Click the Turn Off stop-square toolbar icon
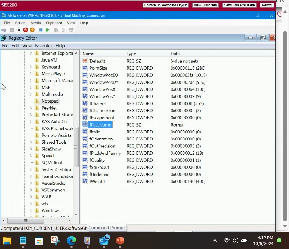Image resolution: width=289 pixels, height=249 pixels. (19, 30)
